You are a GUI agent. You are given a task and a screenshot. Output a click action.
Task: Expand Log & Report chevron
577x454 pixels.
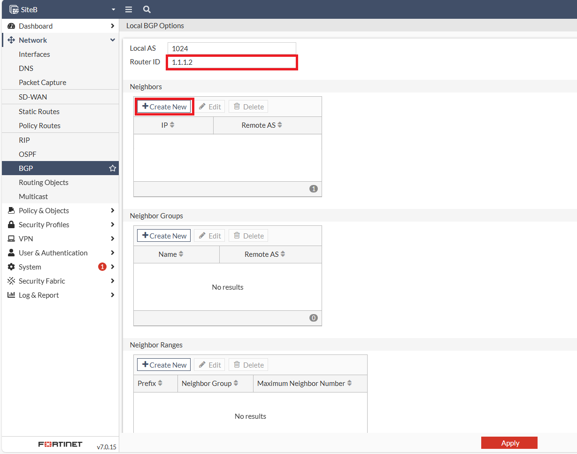click(113, 295)
